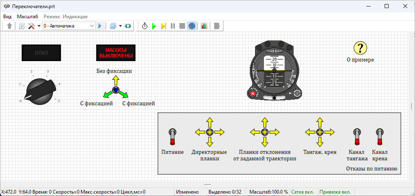Open dropdown arrow next to tools icon
The image size is (415, 196).
(x=39, y=26)
